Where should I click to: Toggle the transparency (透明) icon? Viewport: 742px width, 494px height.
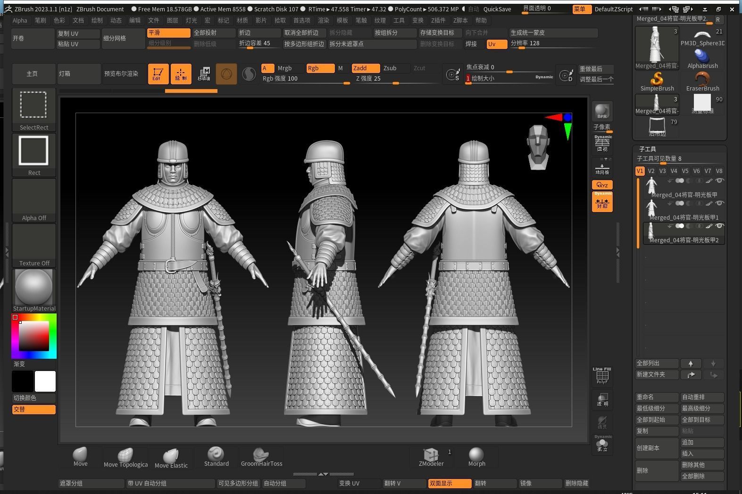pyautogui.click(x=602, y=399)
